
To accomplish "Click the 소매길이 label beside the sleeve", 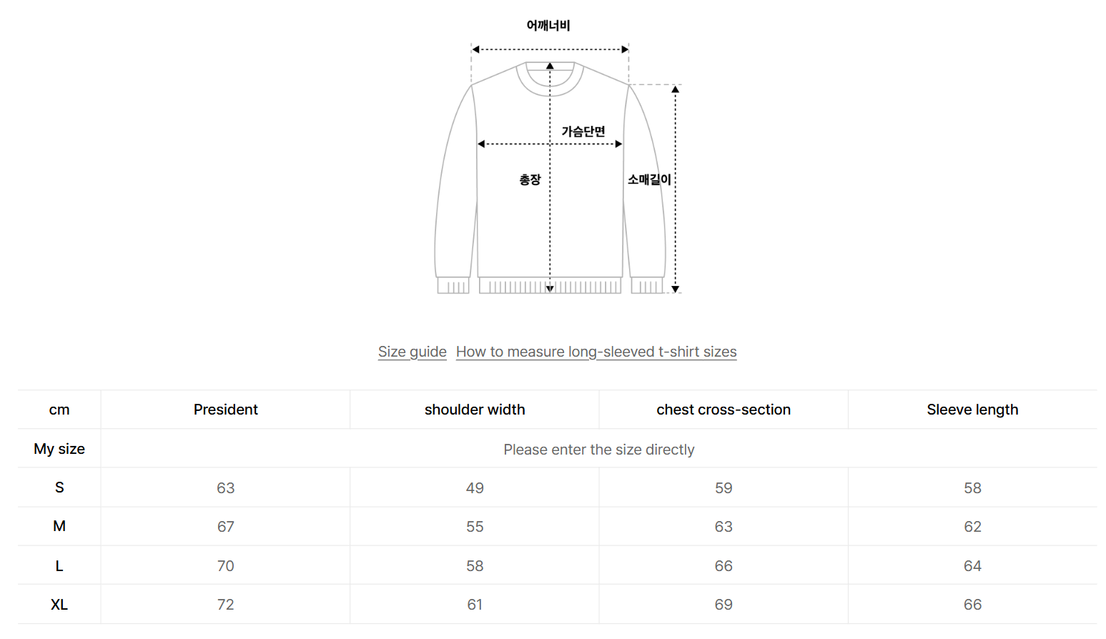I will tap(649, 179).
